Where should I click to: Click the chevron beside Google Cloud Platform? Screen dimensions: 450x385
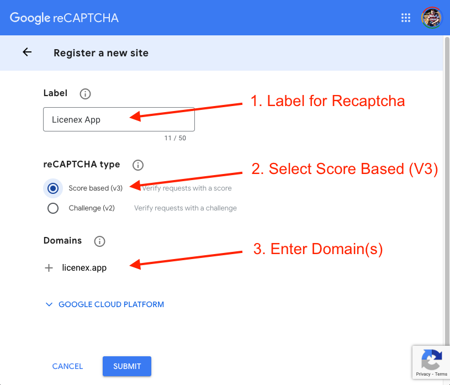tap(49, 304)
